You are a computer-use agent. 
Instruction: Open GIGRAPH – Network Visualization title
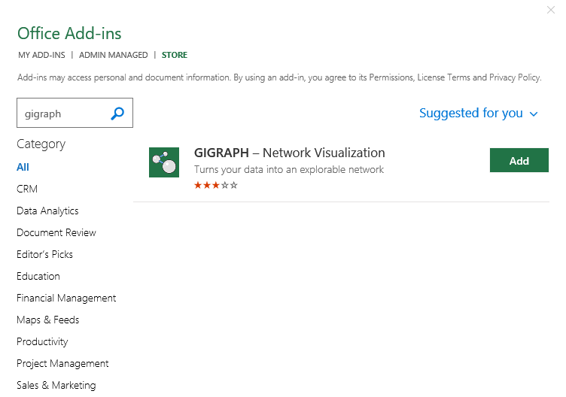(x=290, y=153)
